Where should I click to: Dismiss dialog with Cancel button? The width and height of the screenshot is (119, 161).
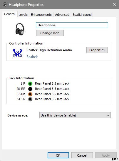click(82, 155)
